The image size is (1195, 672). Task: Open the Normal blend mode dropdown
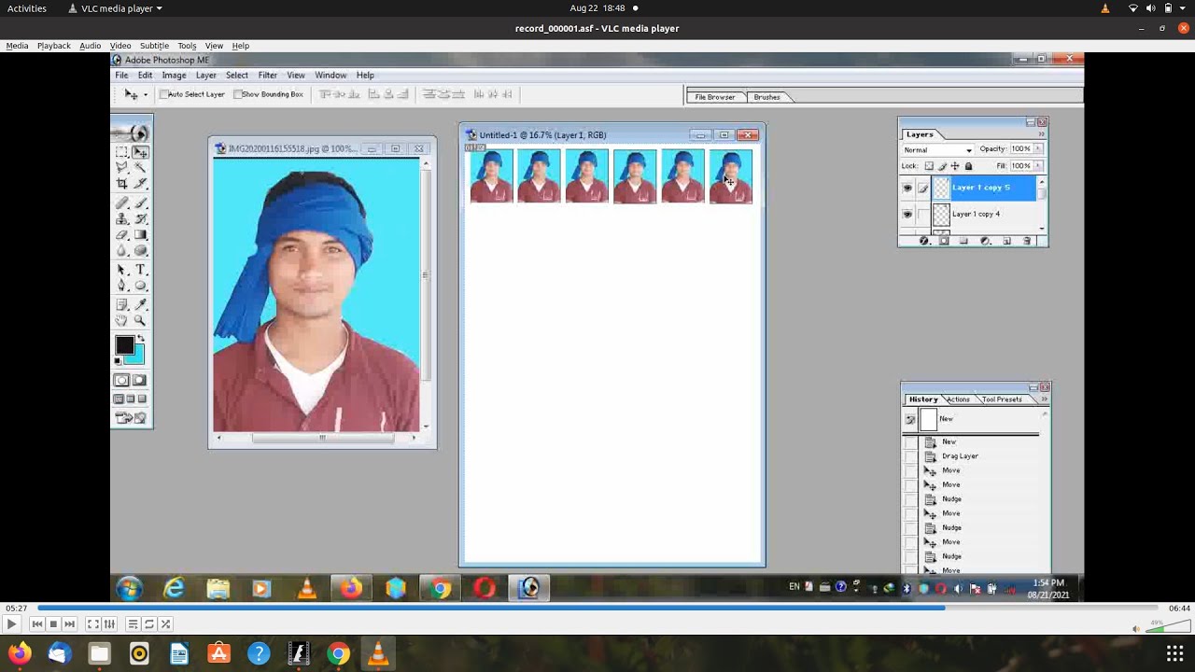pyautogui.click(x=937, y=149)
